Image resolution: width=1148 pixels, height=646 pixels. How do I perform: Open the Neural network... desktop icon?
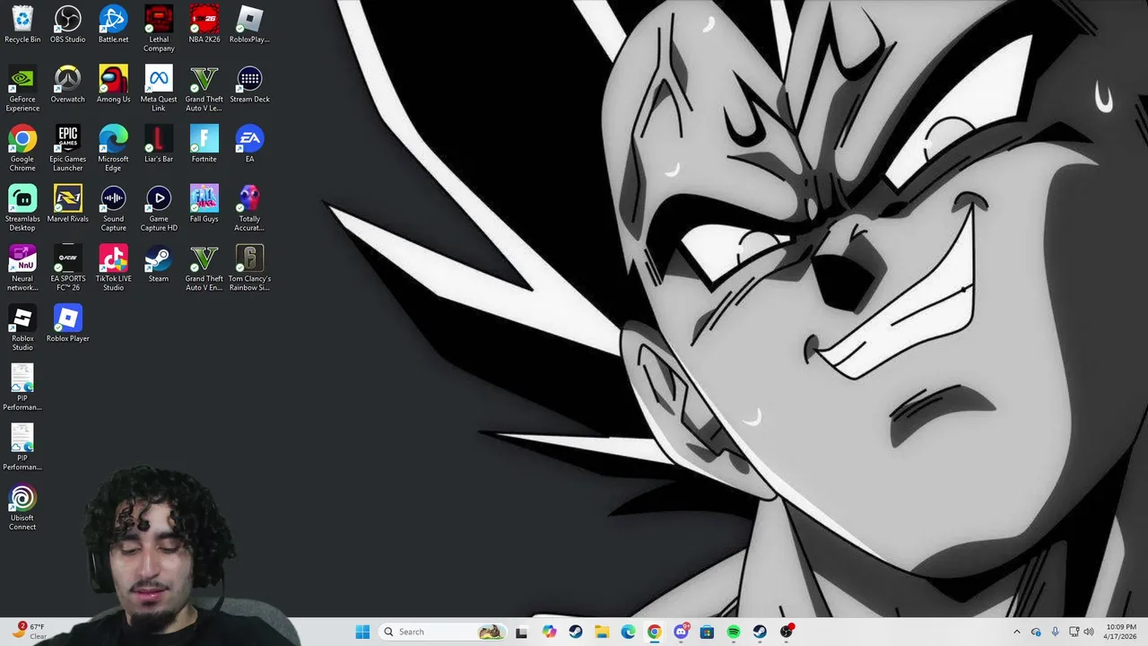pyautogui.click(x=22, y=268)
